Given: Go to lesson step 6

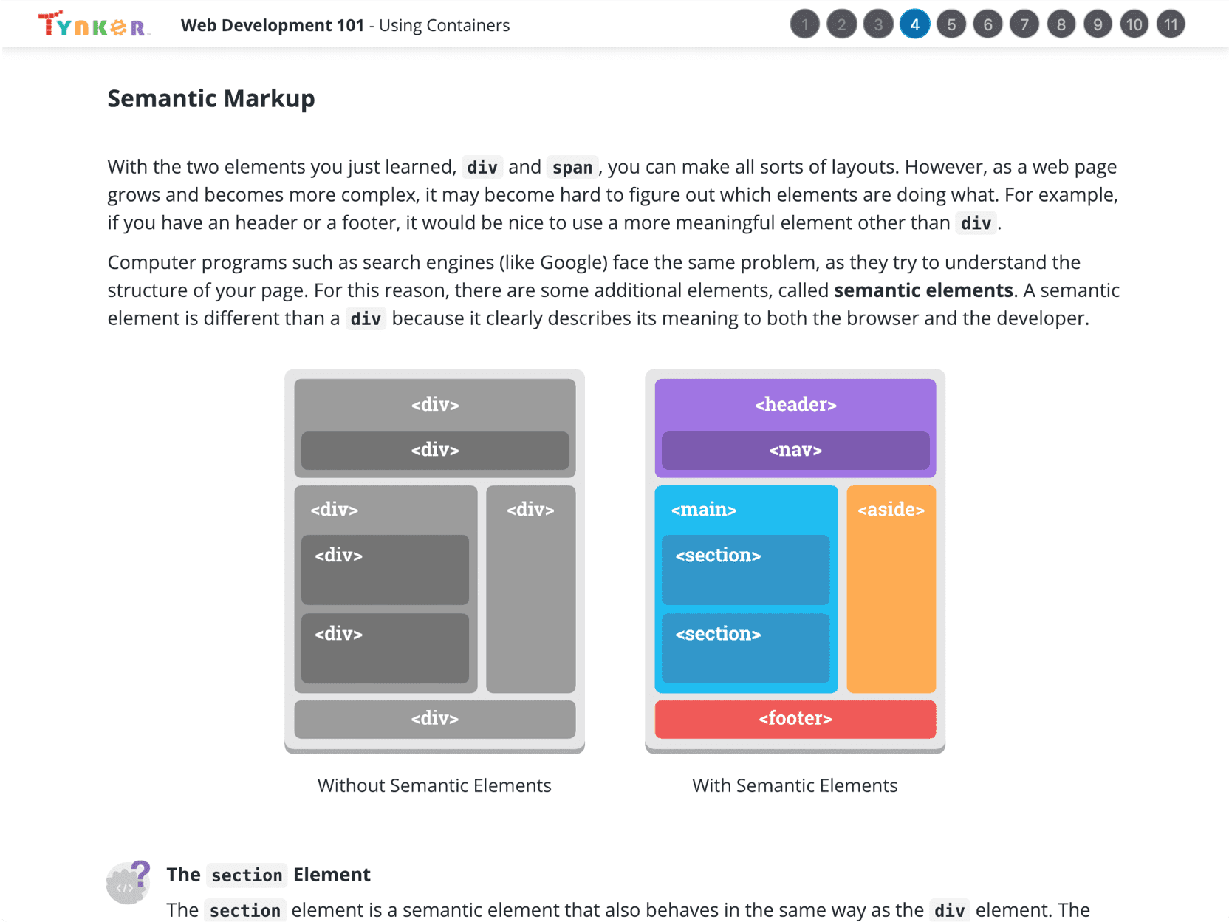Looking at the screenshot, I should point(987,24).
